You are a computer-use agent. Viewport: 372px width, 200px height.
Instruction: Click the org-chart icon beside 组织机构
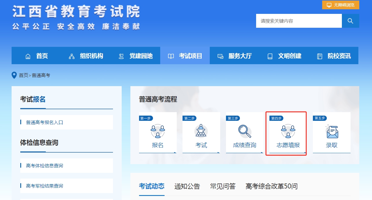point(72,56)
